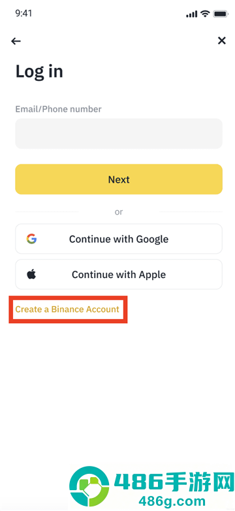
Task: Click the Log in heading
Action: tap(39, 71)
